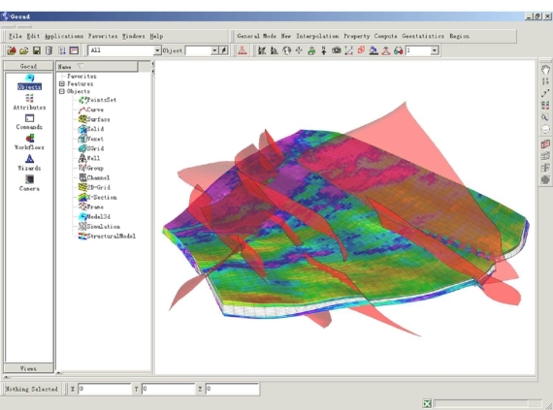Open the All filter dropdown
Viewport: 553px width, 410px height.
click(157, 50)
